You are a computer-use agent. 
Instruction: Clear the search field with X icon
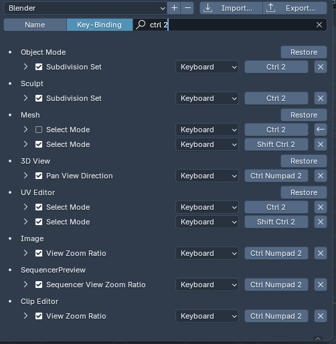click(x=319, y=25)
